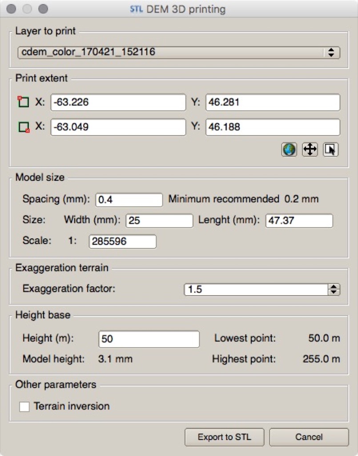The image size is (358, 456).
Task: Click the Width (mm) field showing 25
Action: pyautogui.click(x=159, y=220)
